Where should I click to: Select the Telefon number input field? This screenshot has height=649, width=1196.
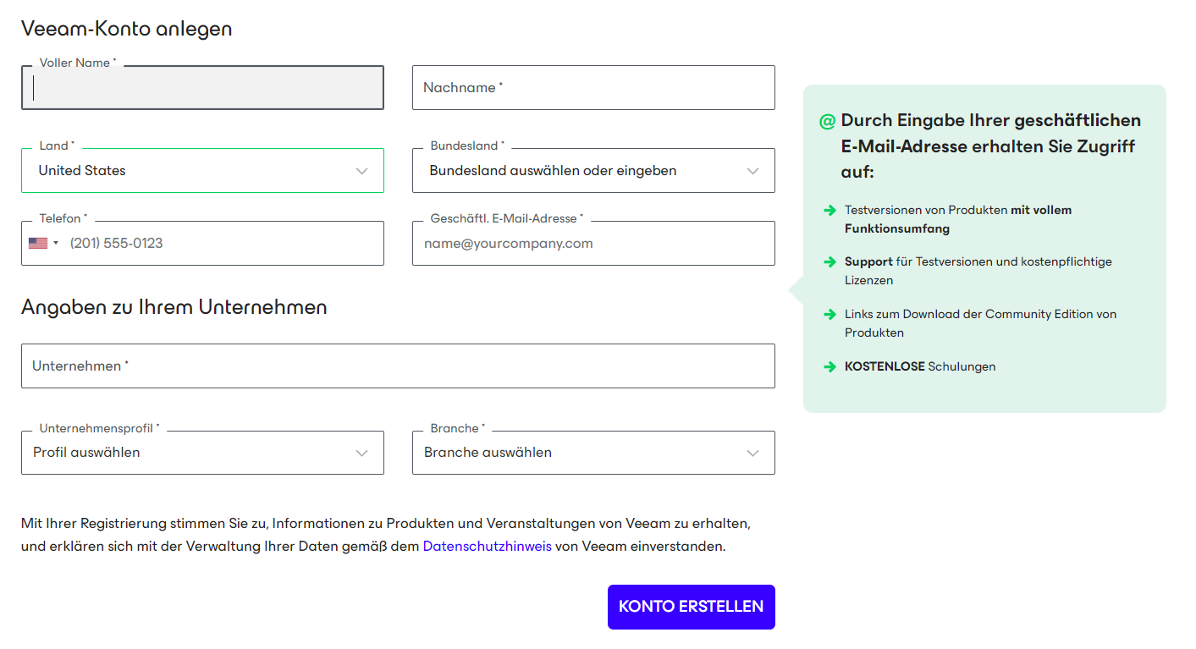(223, 243)
